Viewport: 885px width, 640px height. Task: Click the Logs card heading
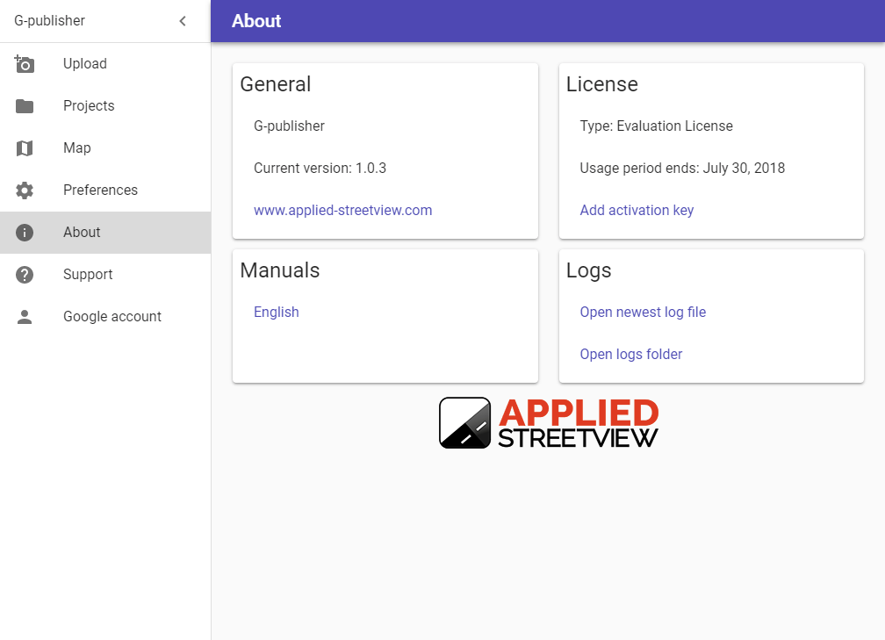pos(588,271)
